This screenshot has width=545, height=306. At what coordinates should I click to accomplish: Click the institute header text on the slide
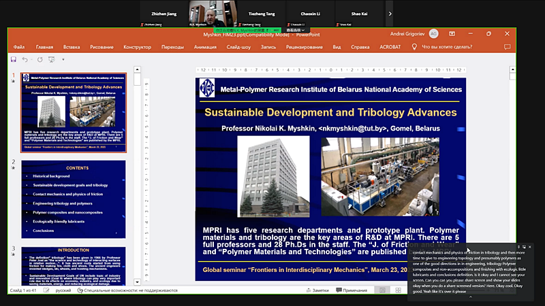(341, 90)
